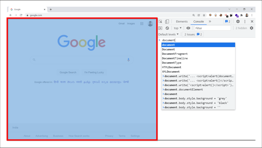Open the How Search works link

(79, 136)
